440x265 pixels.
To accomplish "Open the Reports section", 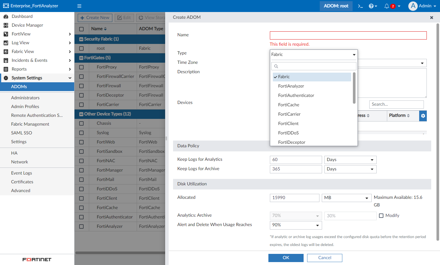I will click(19, 69).
